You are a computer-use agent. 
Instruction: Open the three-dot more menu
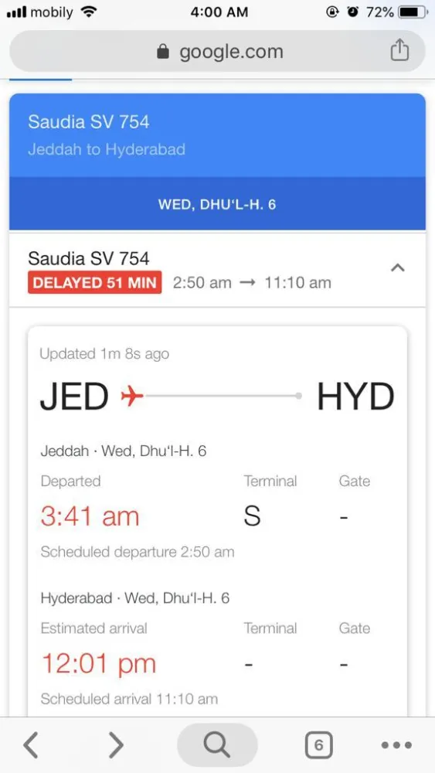pyautogui.click(x=396, y=745)
